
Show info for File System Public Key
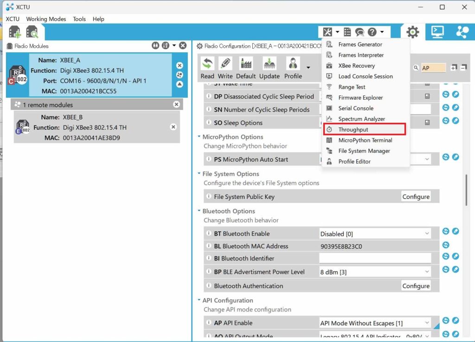(208, 196)
